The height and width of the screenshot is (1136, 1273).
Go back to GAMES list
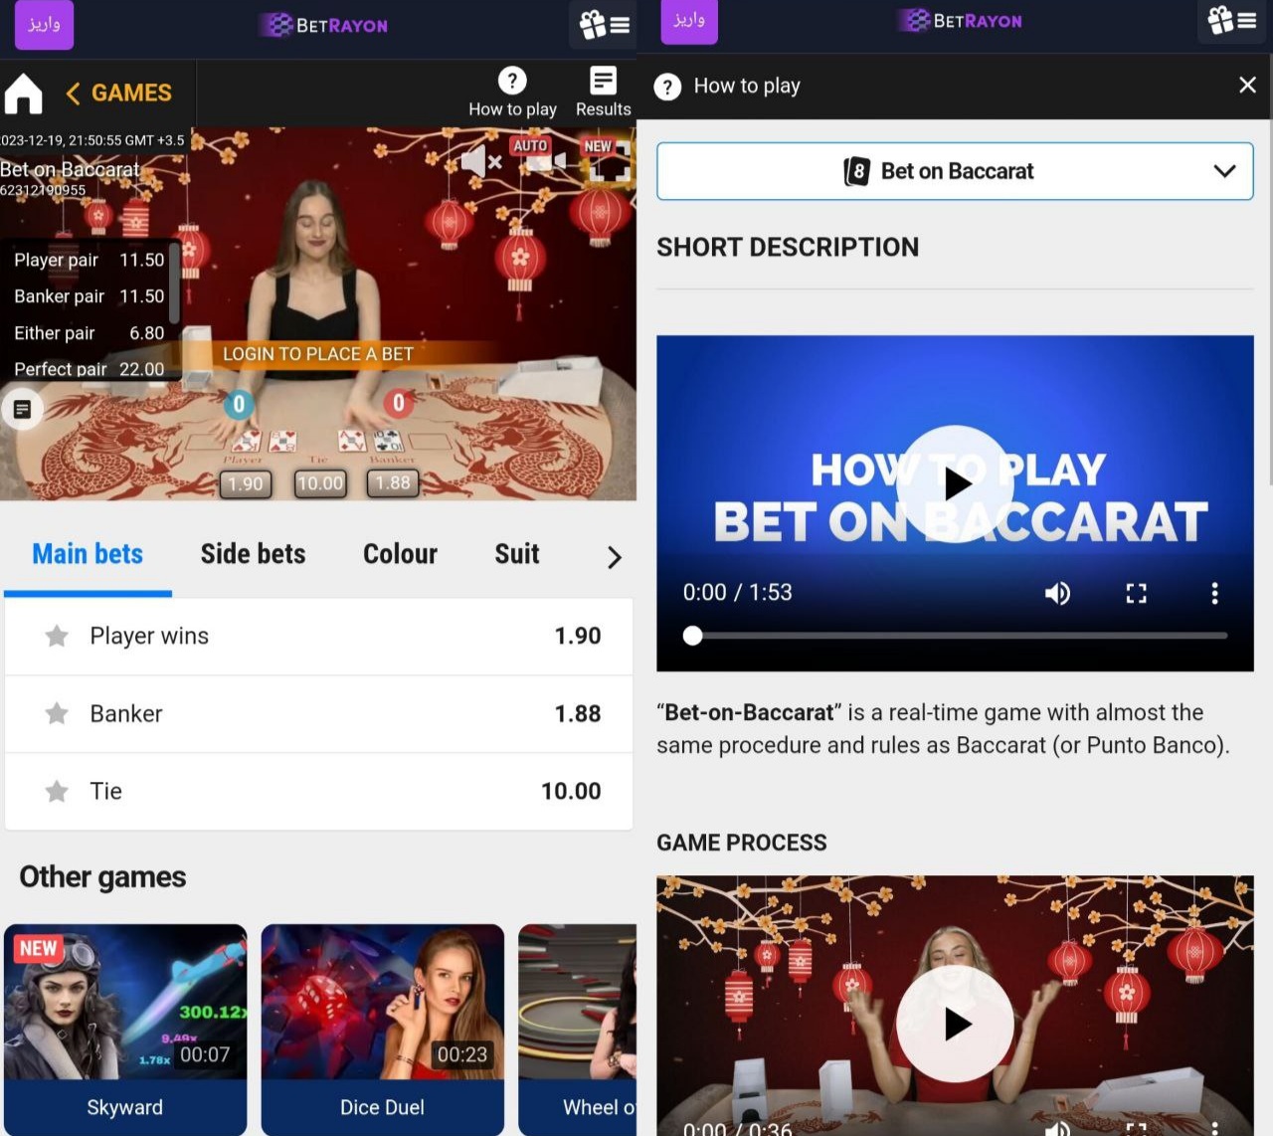click(x=118, y=94)
